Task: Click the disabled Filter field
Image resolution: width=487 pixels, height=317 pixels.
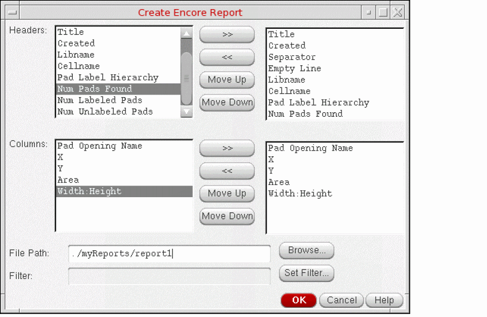Action: click(x=169, y=277)
